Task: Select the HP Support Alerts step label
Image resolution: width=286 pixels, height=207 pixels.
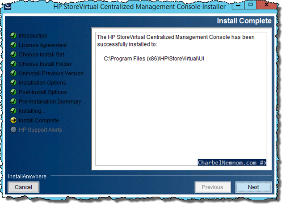Action: point(40,130)
